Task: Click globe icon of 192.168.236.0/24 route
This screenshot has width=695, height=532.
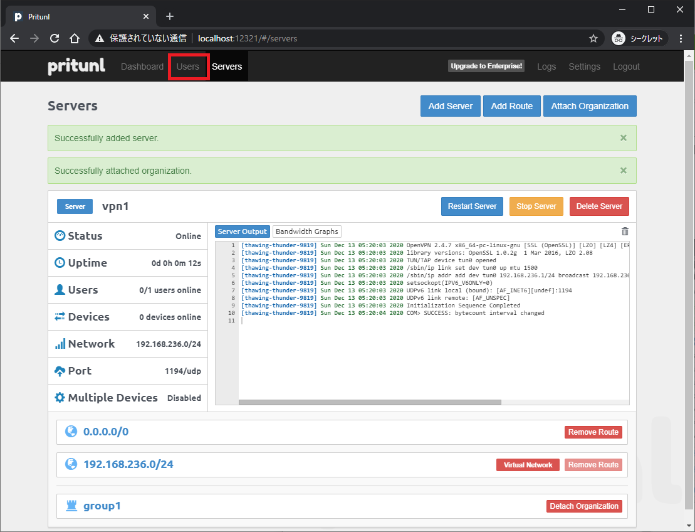Action: (71, 464)
